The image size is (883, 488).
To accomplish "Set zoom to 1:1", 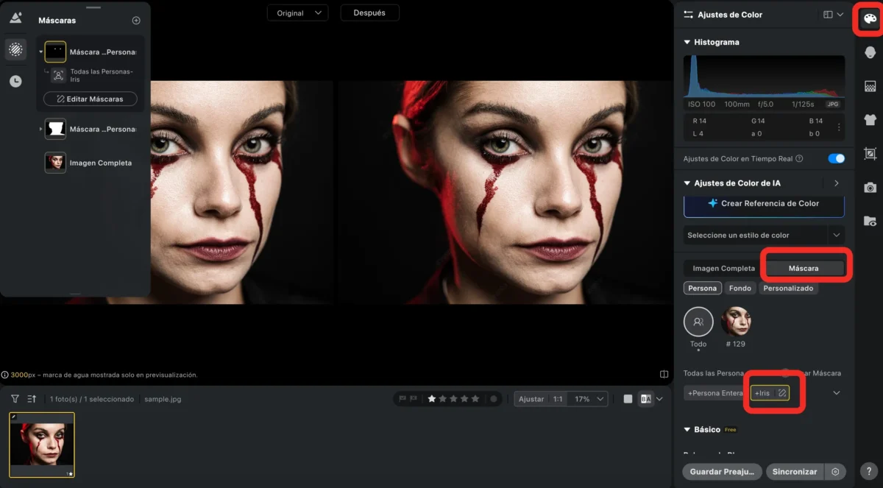I will click(x=558, y=399).
